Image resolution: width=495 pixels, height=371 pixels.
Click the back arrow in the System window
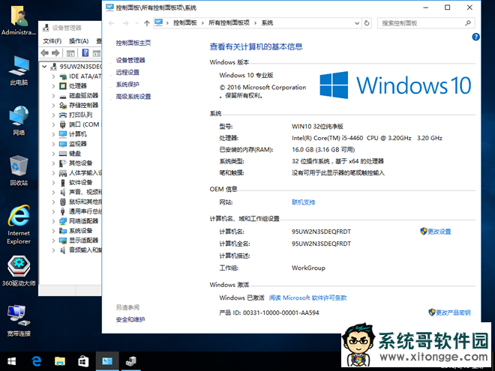[111, 23]
